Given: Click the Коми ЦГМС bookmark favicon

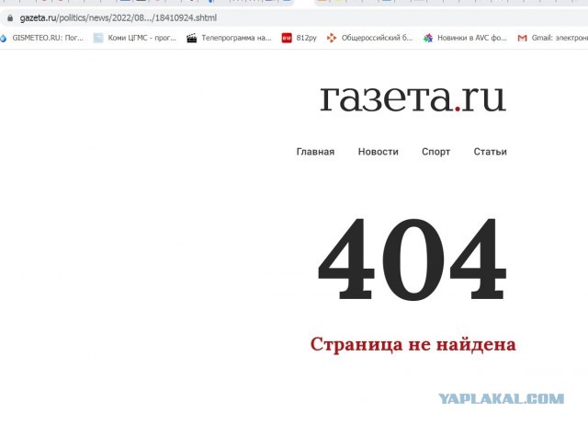Looking at the screenshot, I should click(98, 38).
